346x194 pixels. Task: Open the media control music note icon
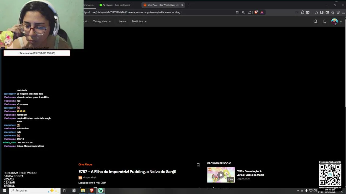[x=316, y=12]
